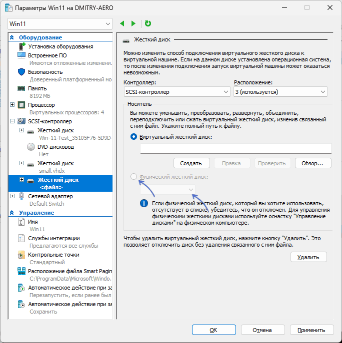Image resolution: width=342 pixels, height=343 pixels.
Task: Expand the Win-11-Test hard disk node
Action: (x=21, y=130)
